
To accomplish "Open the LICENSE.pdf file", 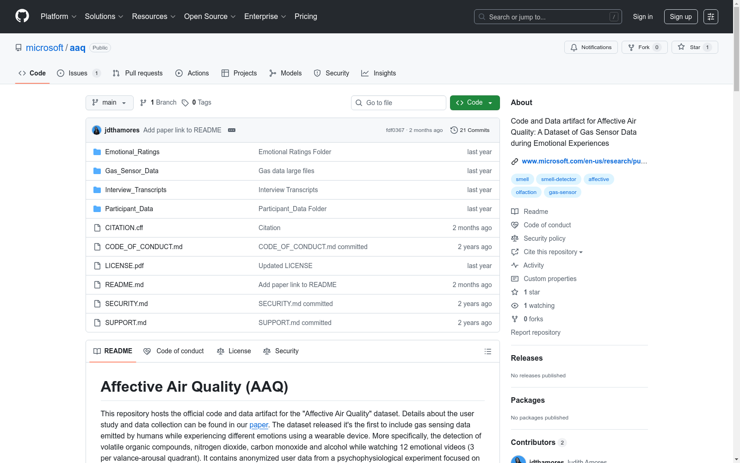I will click(124, 266).
